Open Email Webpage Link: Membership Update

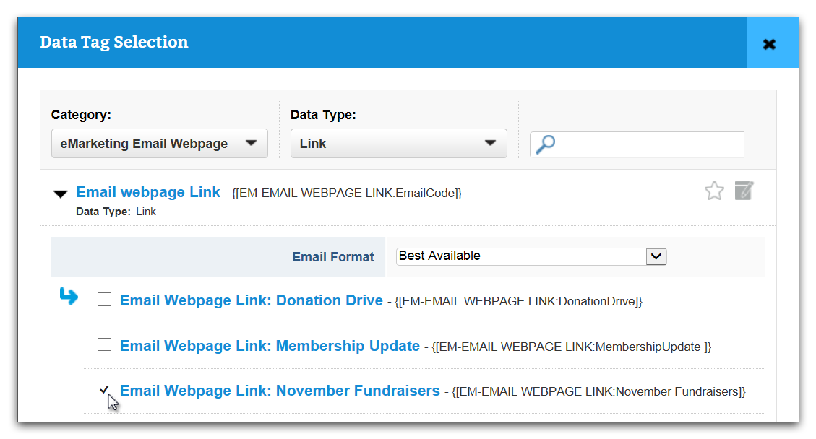pyautogui.click(x=270, y=346)
